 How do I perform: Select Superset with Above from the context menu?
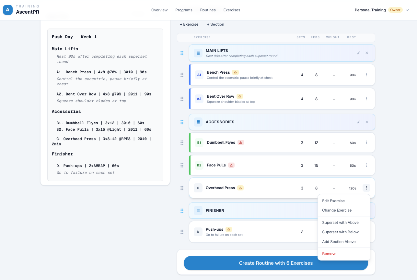coord(340,223)
